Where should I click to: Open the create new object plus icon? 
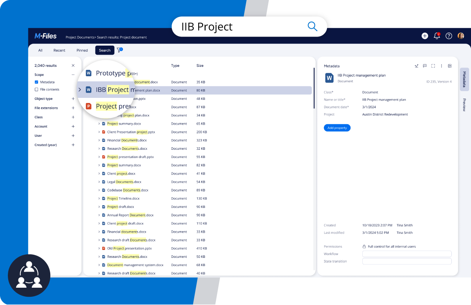[425, 36]
